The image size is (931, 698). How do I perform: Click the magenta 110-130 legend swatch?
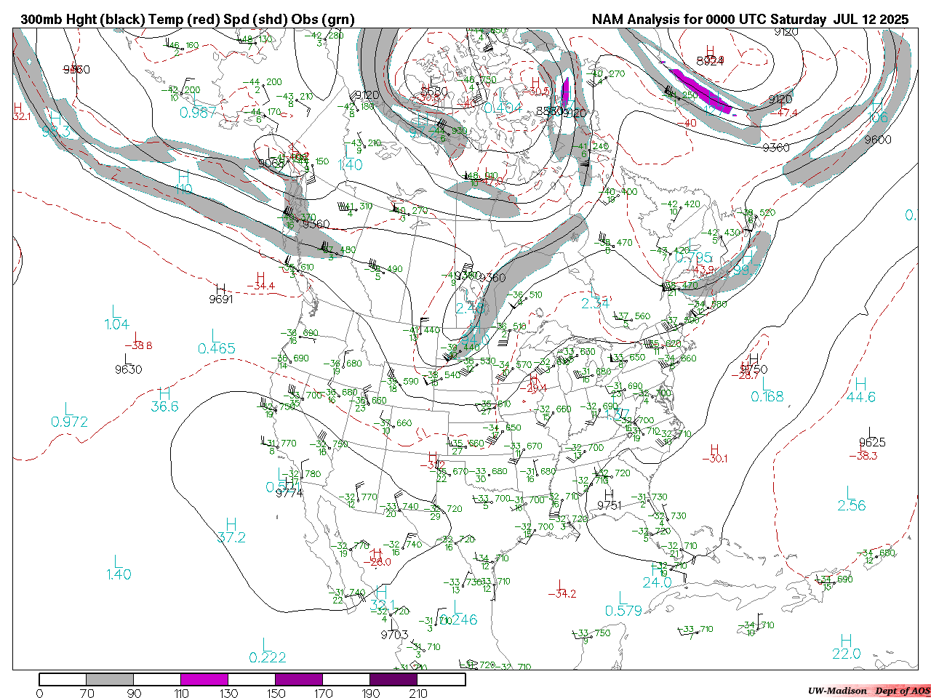pos(204,680)
